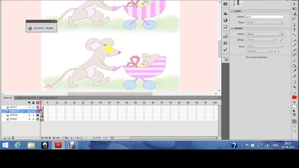Switch to the Compiler Errors tab
This screenshot has width=299, height=168.
pyautogui.click(x=26, y=98)
